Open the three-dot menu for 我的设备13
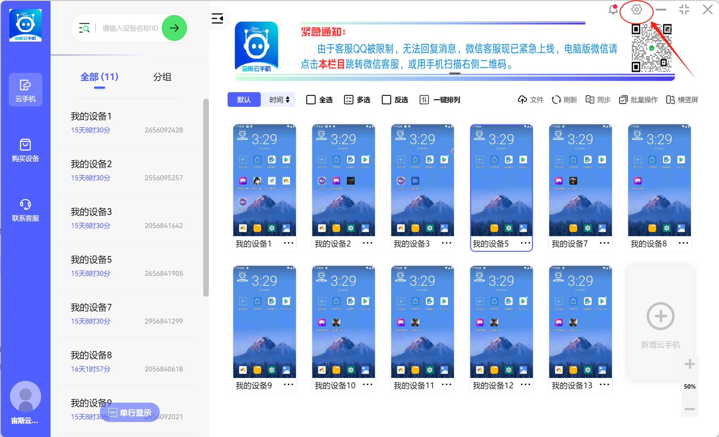The image size is (719, 437). coord(604,385)
